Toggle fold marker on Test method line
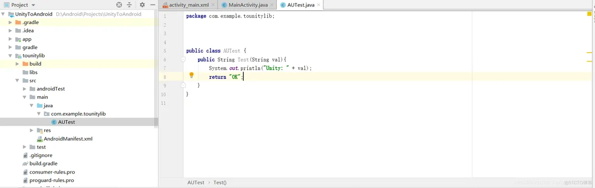This screenshot has width=595, height=188. (183, 59)
